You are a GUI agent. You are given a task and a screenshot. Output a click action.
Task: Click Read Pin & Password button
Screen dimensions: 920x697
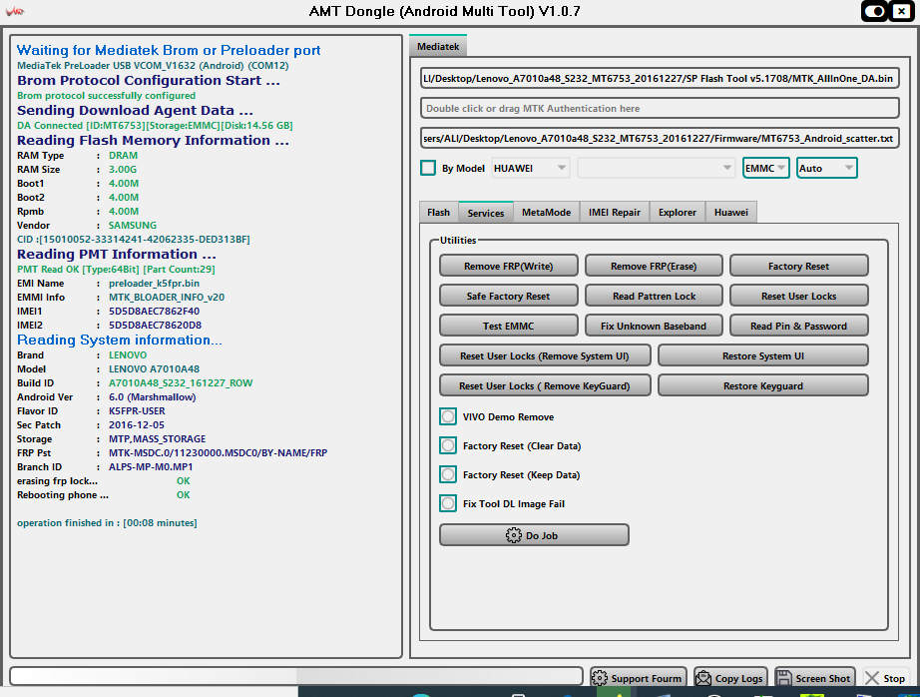click(x=798, y=326)
